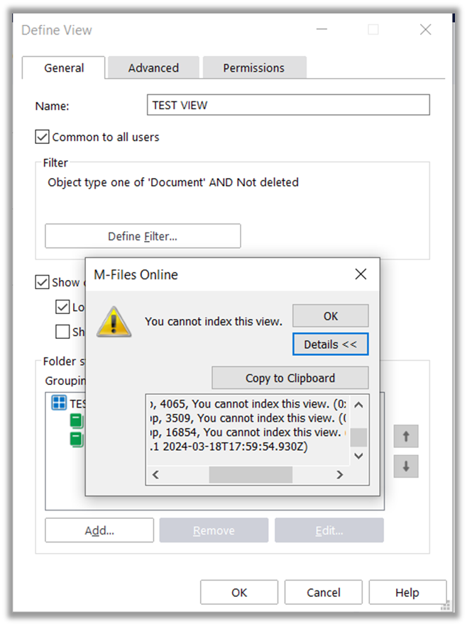Open the Permissions tab
The width and height of the screenshot is (467, 626).
254,68
